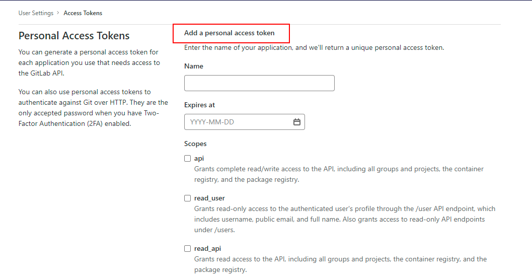Focus the token Name text field
Screen dimensions: 532x278
click(259, 83)
